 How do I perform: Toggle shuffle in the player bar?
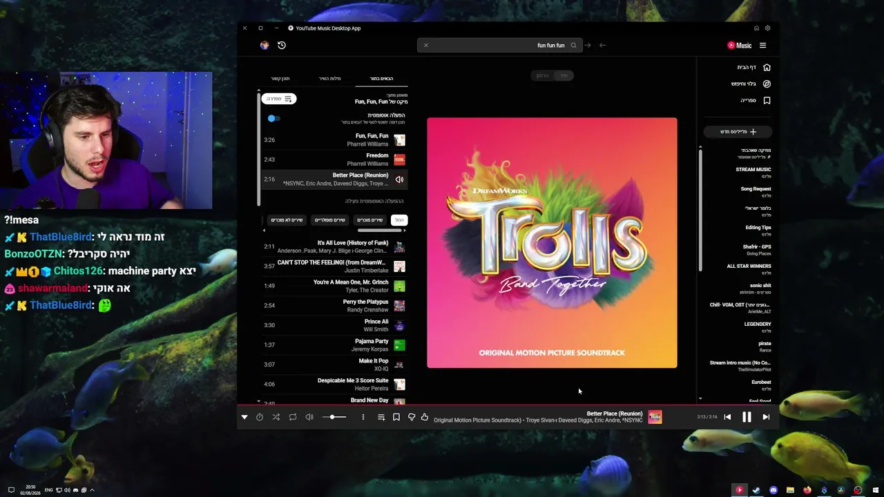click(x=276, y=417)
